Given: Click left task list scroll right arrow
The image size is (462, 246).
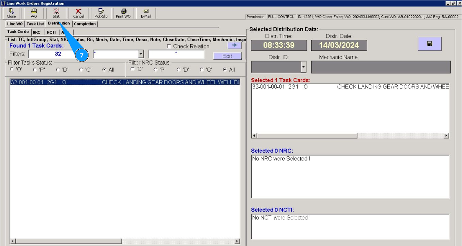Looking at the screenshot, I should click(237, 241).
